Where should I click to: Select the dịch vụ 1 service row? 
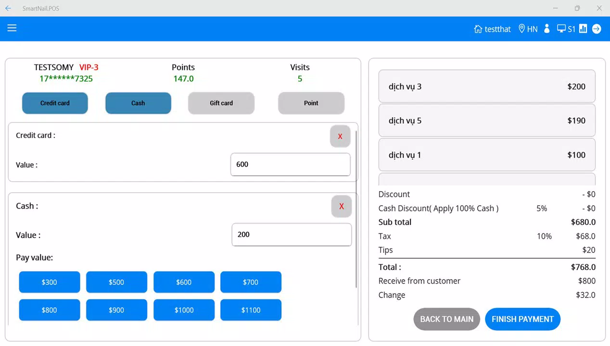click(x=487, y=155)
